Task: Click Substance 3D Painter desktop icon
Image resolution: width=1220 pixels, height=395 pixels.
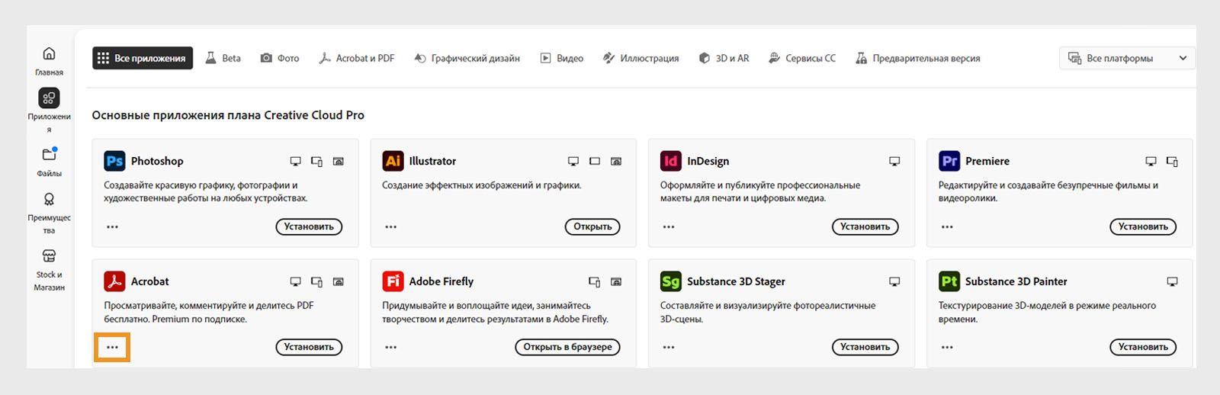Action: pos(1172,282)
